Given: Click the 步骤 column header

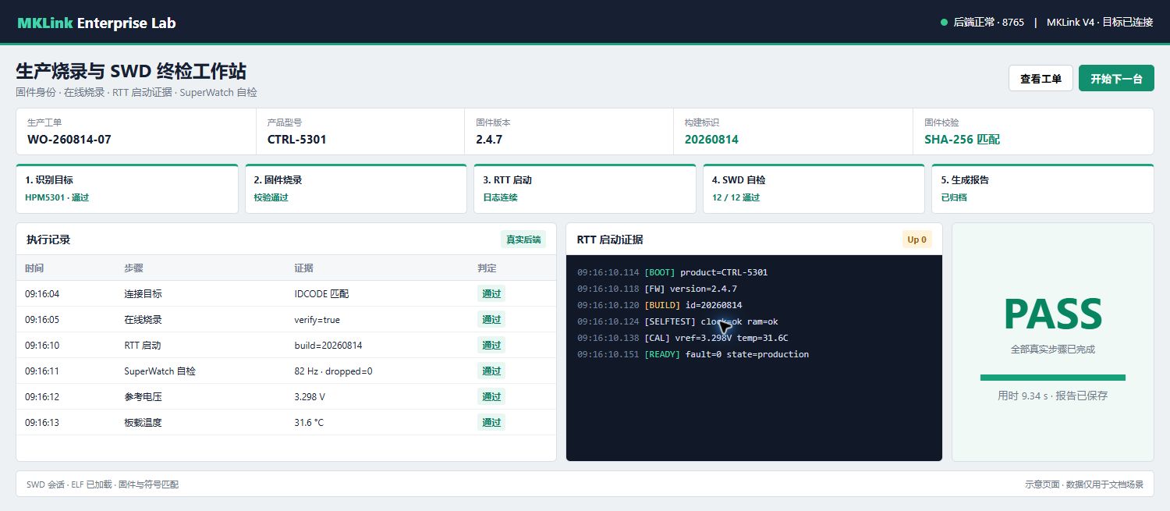Looking at the screenshot, I should click(134, 268).
